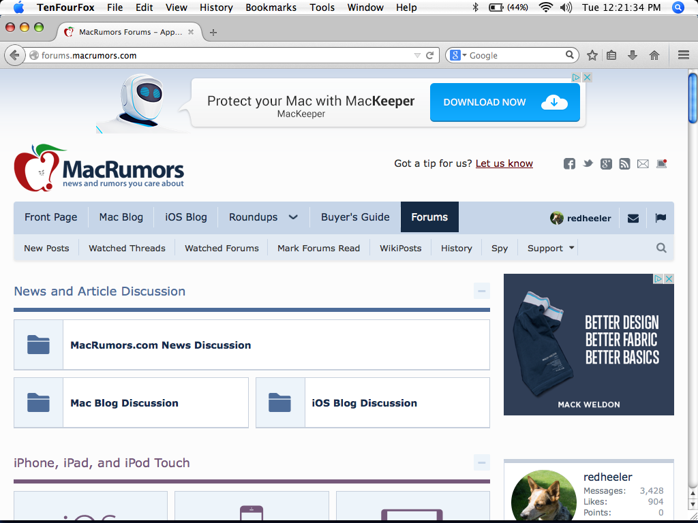Open the alerts flag icon in the nav bar

(x=661, y=218)
